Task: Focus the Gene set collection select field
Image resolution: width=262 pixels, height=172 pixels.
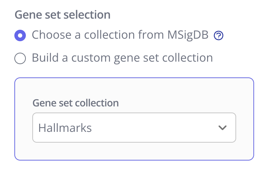Action: pyautogui.click(x=134, y=128)
